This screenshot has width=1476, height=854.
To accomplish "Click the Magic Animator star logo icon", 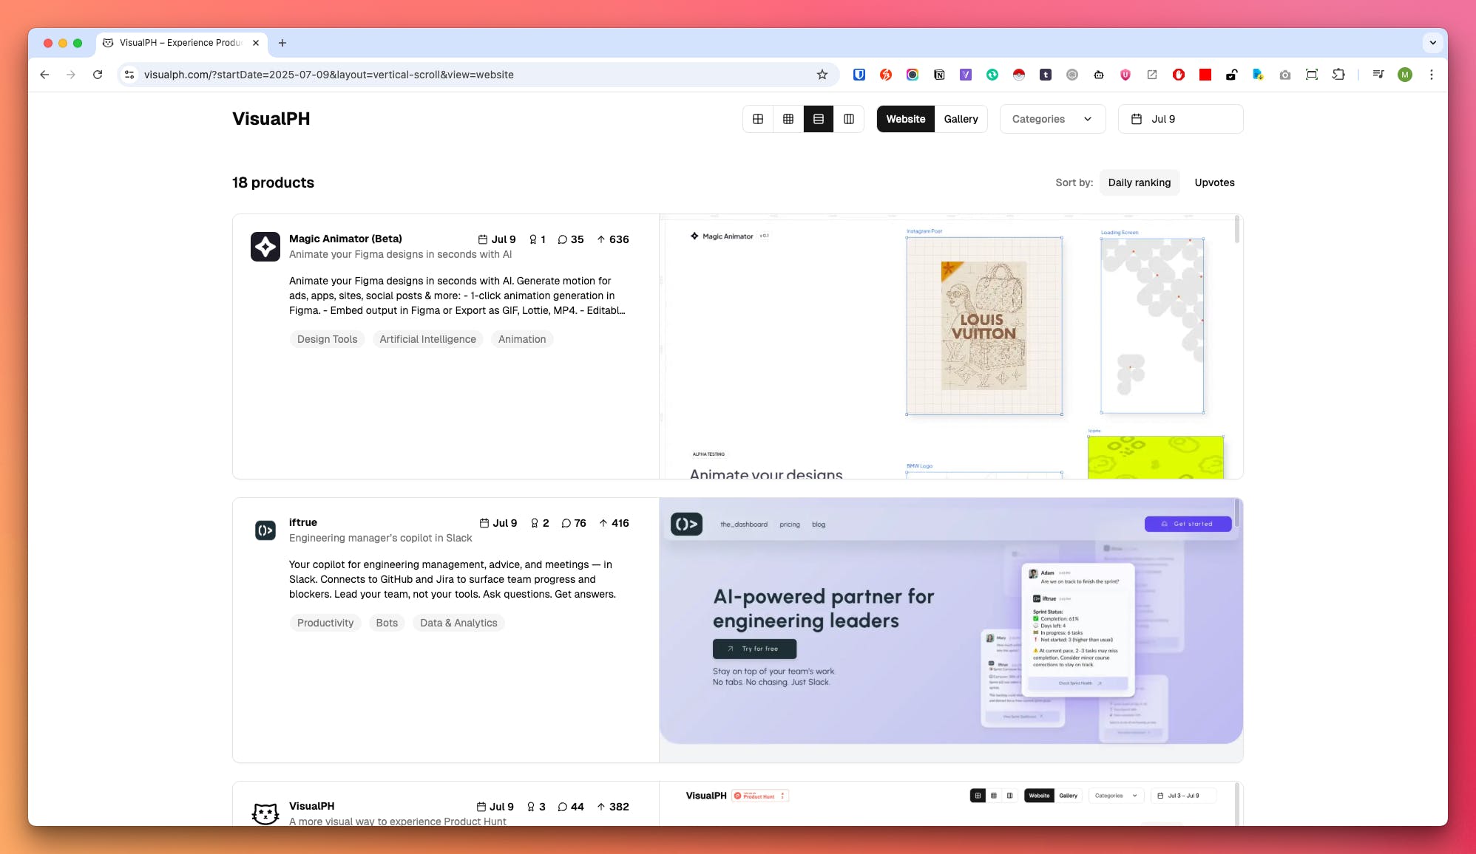I will click(x=265, y=247).
